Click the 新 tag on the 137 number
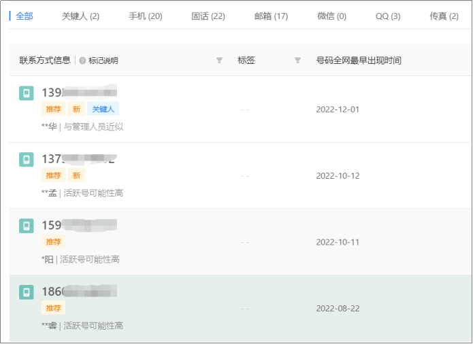This screenshot has height=344, width=473. (76, 175)
